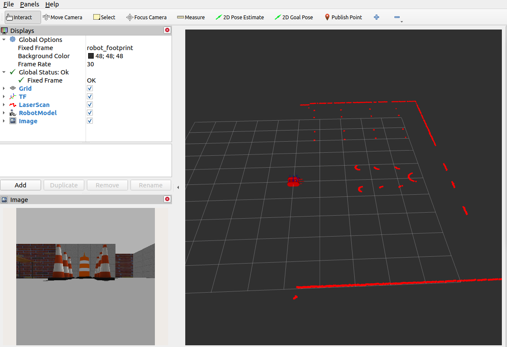The width and height of the screenshot is (507, 347).
Task: Open the File menu
Action: 8,4
